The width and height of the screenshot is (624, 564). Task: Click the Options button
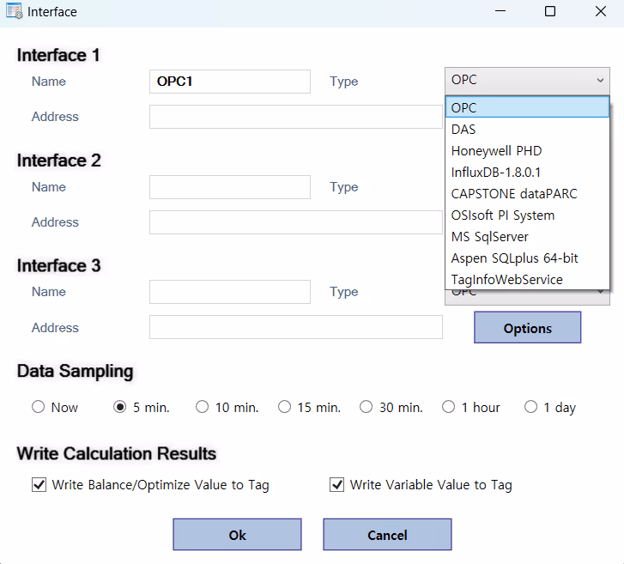click(x=527, y=327)
